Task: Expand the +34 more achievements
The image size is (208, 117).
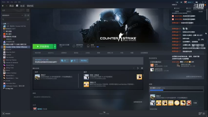Action: tap(195, 103)
